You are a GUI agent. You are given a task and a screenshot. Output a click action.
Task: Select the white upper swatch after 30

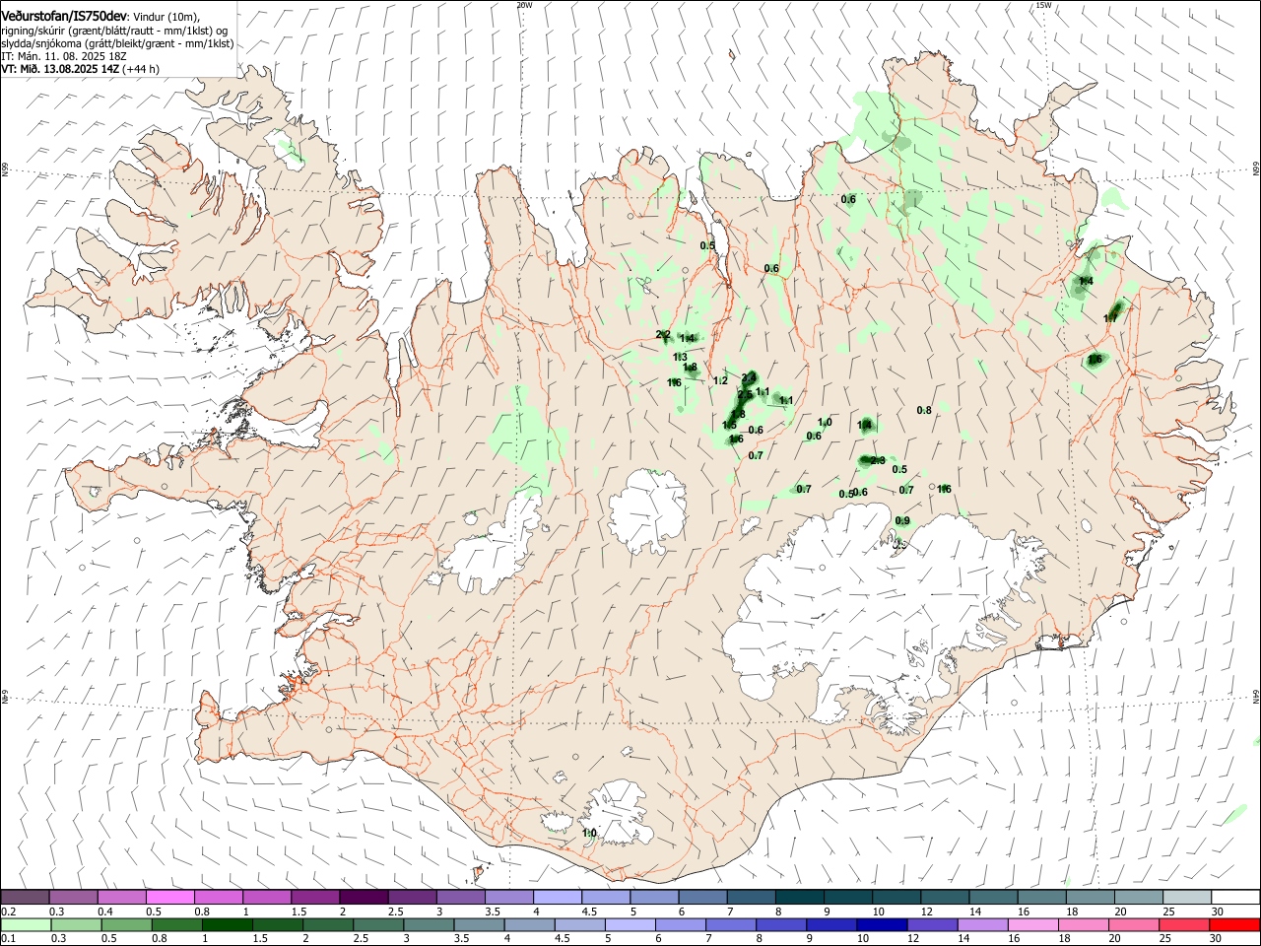[1235, 898]
